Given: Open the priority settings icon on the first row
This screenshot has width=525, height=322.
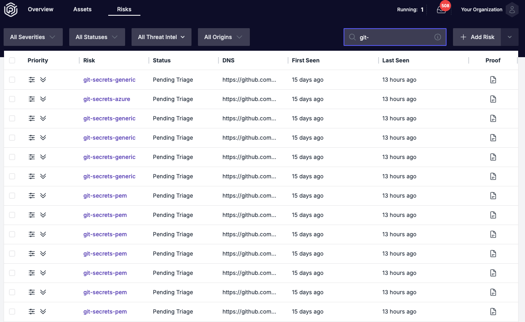Looking at the screenshot, I should pos(32,80).
